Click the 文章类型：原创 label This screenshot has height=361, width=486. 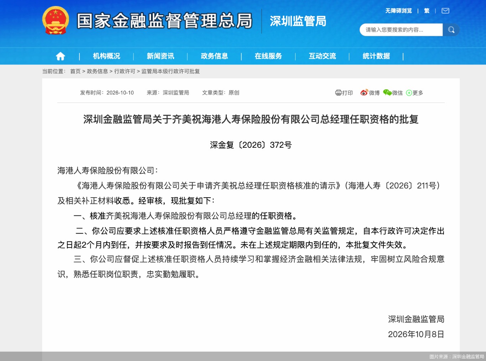point(221,93)
